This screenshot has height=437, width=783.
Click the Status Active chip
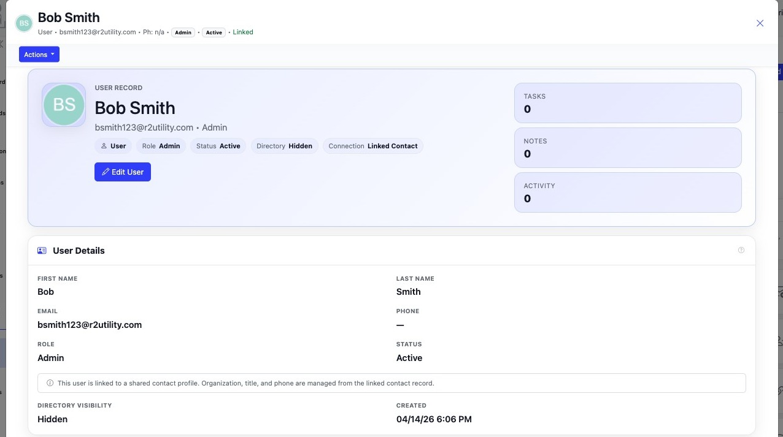[x=218, y=146]
